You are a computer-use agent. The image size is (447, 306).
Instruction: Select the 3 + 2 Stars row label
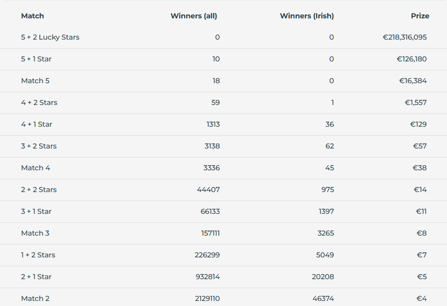(x=39, y=146)
